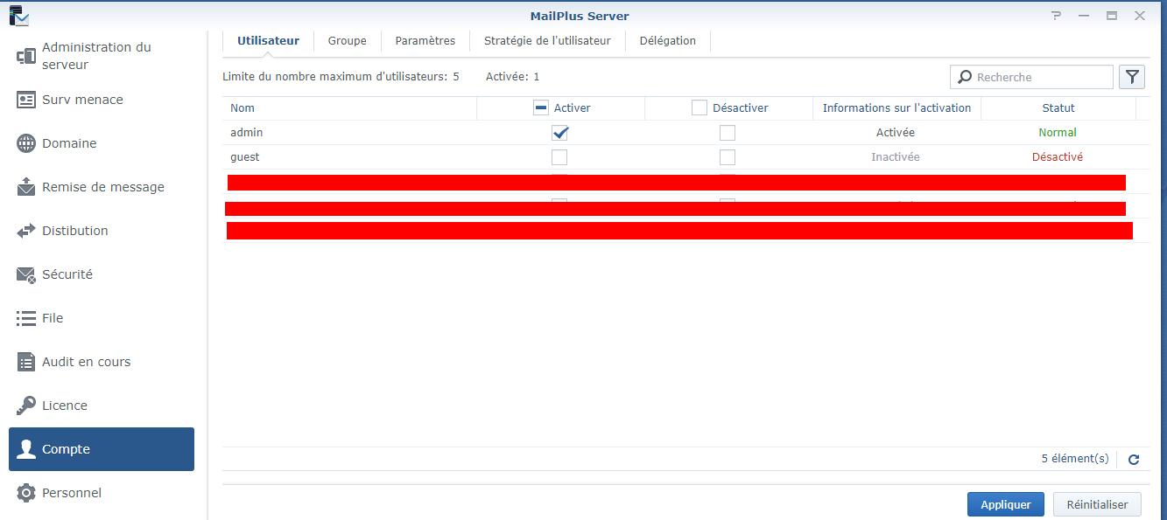Screen dimensions: 1167x520
Task: Click the Désactivé status of guest
Action: pos(1058,157)
